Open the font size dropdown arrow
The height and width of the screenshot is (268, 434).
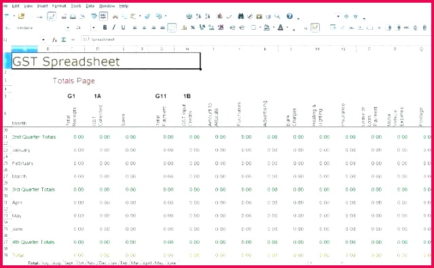[x=94, y=28]
